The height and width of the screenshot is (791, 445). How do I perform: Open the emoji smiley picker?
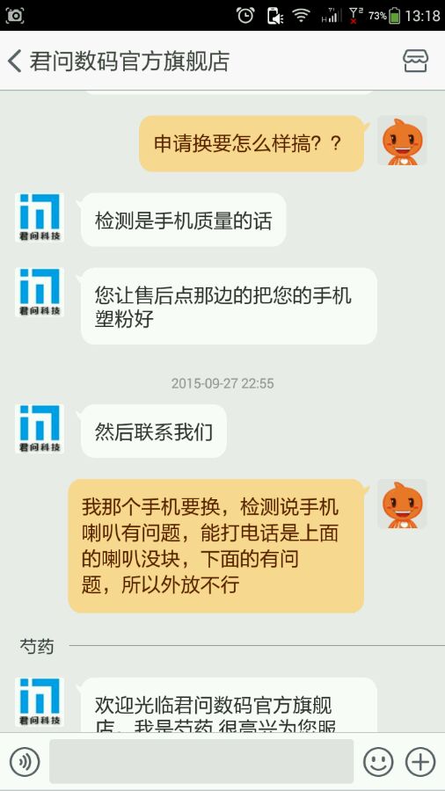coord(378,761)
